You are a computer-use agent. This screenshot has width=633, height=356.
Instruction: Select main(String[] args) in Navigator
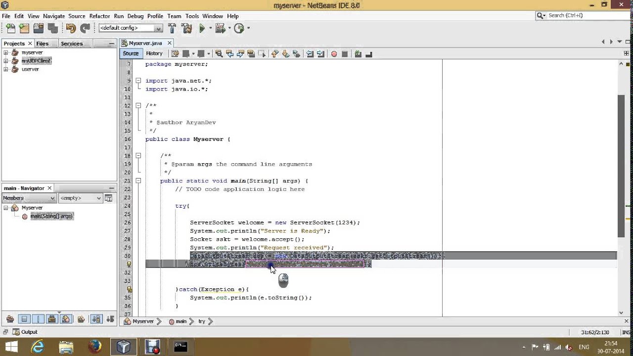click(x=51, y=216)
